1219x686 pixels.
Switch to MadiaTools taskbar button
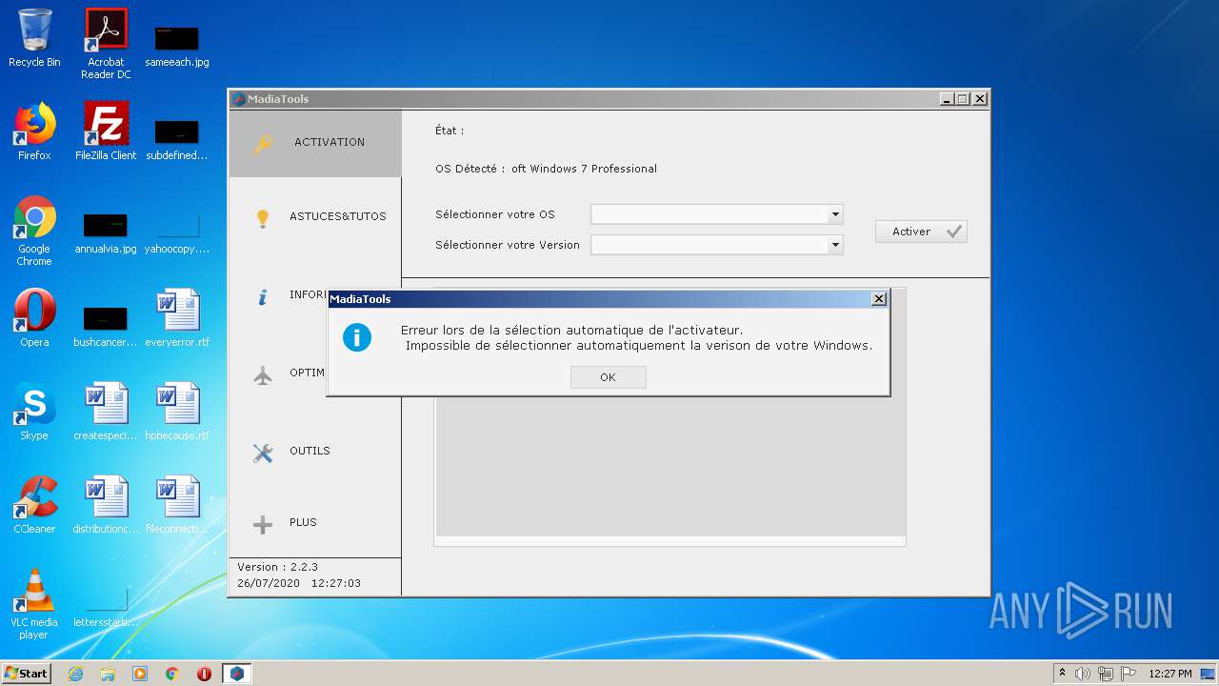pos(236,674)
